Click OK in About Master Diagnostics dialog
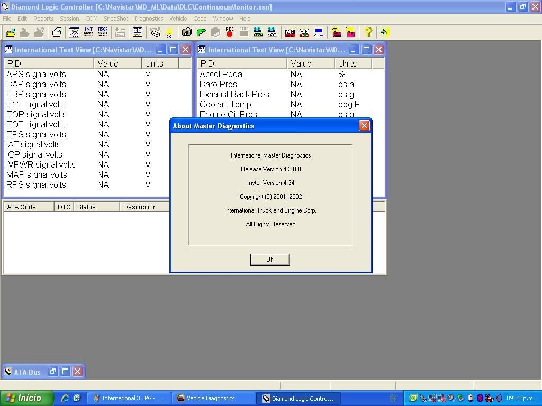The height and width of the screenshot is (406, 542). pyautogui.click(x=270, y=260)
